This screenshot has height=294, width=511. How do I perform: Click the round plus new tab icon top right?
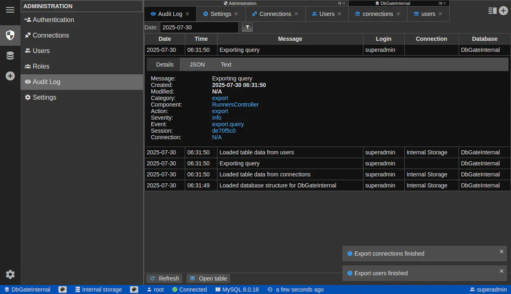click(504, 11)
